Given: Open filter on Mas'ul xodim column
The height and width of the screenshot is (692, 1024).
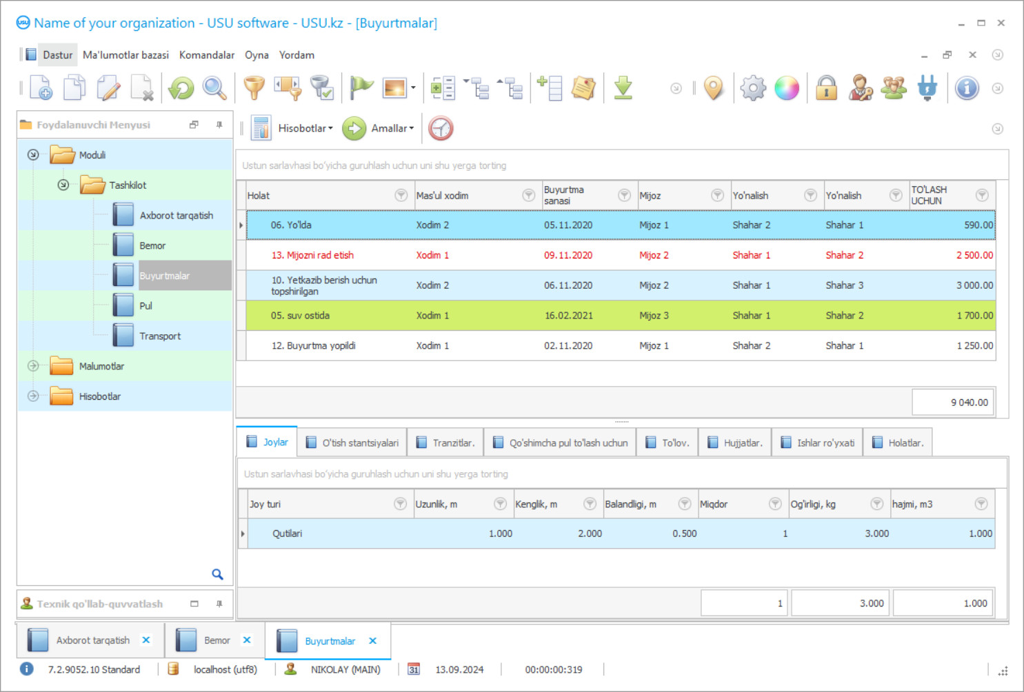Looking at the screenshot, I should point(528,195).
